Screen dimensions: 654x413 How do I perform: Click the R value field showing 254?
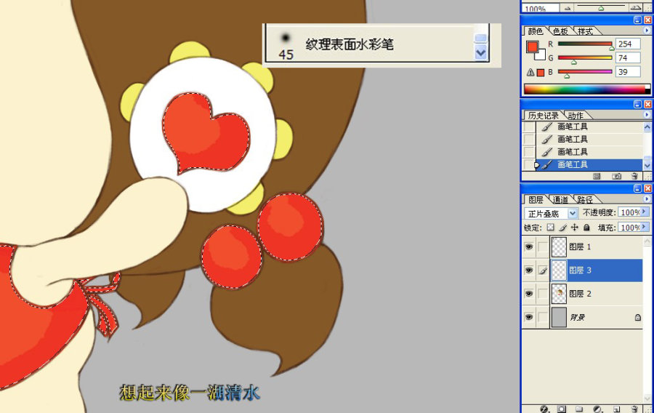pyautogui.click(x=628, y=44)
